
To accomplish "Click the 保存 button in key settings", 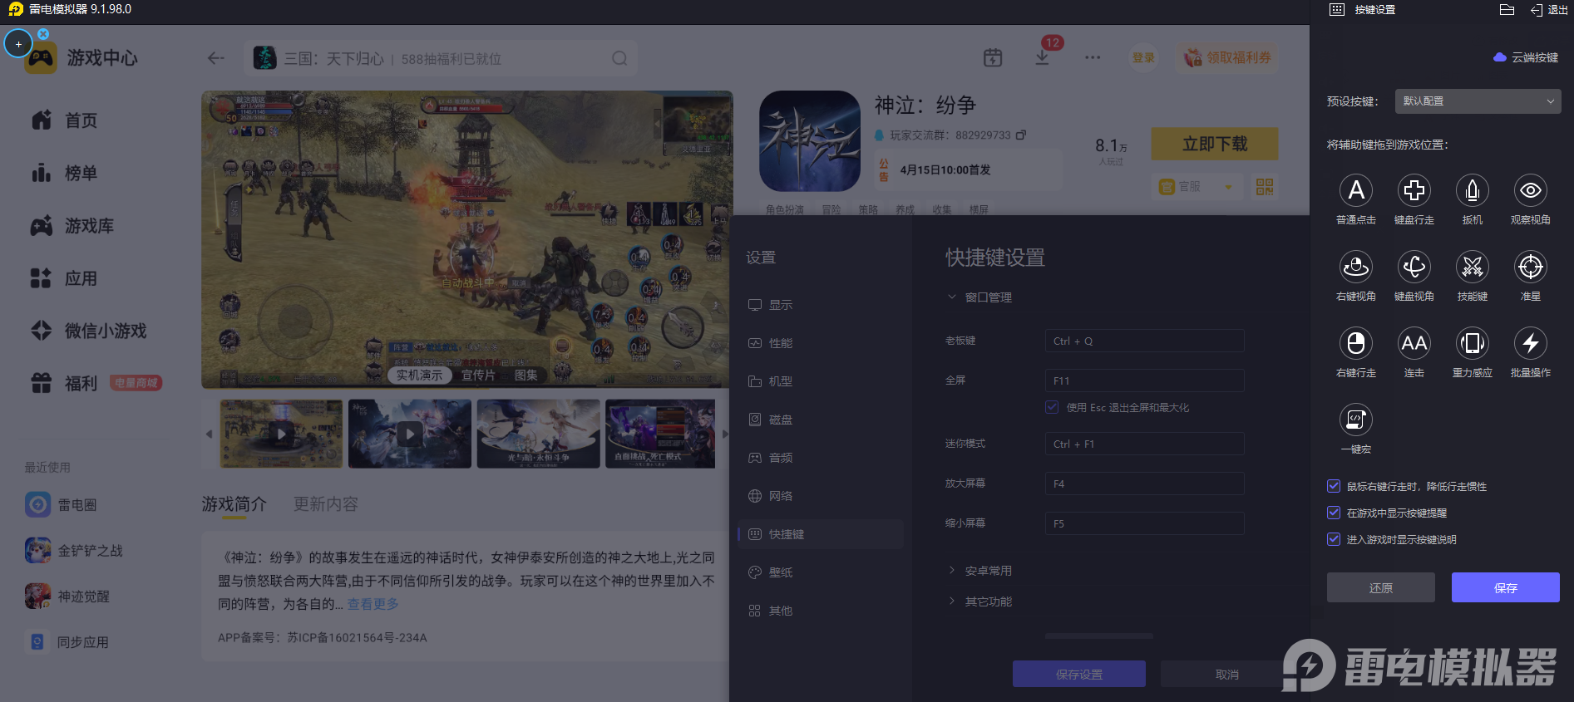I will tap(1506, 587).
